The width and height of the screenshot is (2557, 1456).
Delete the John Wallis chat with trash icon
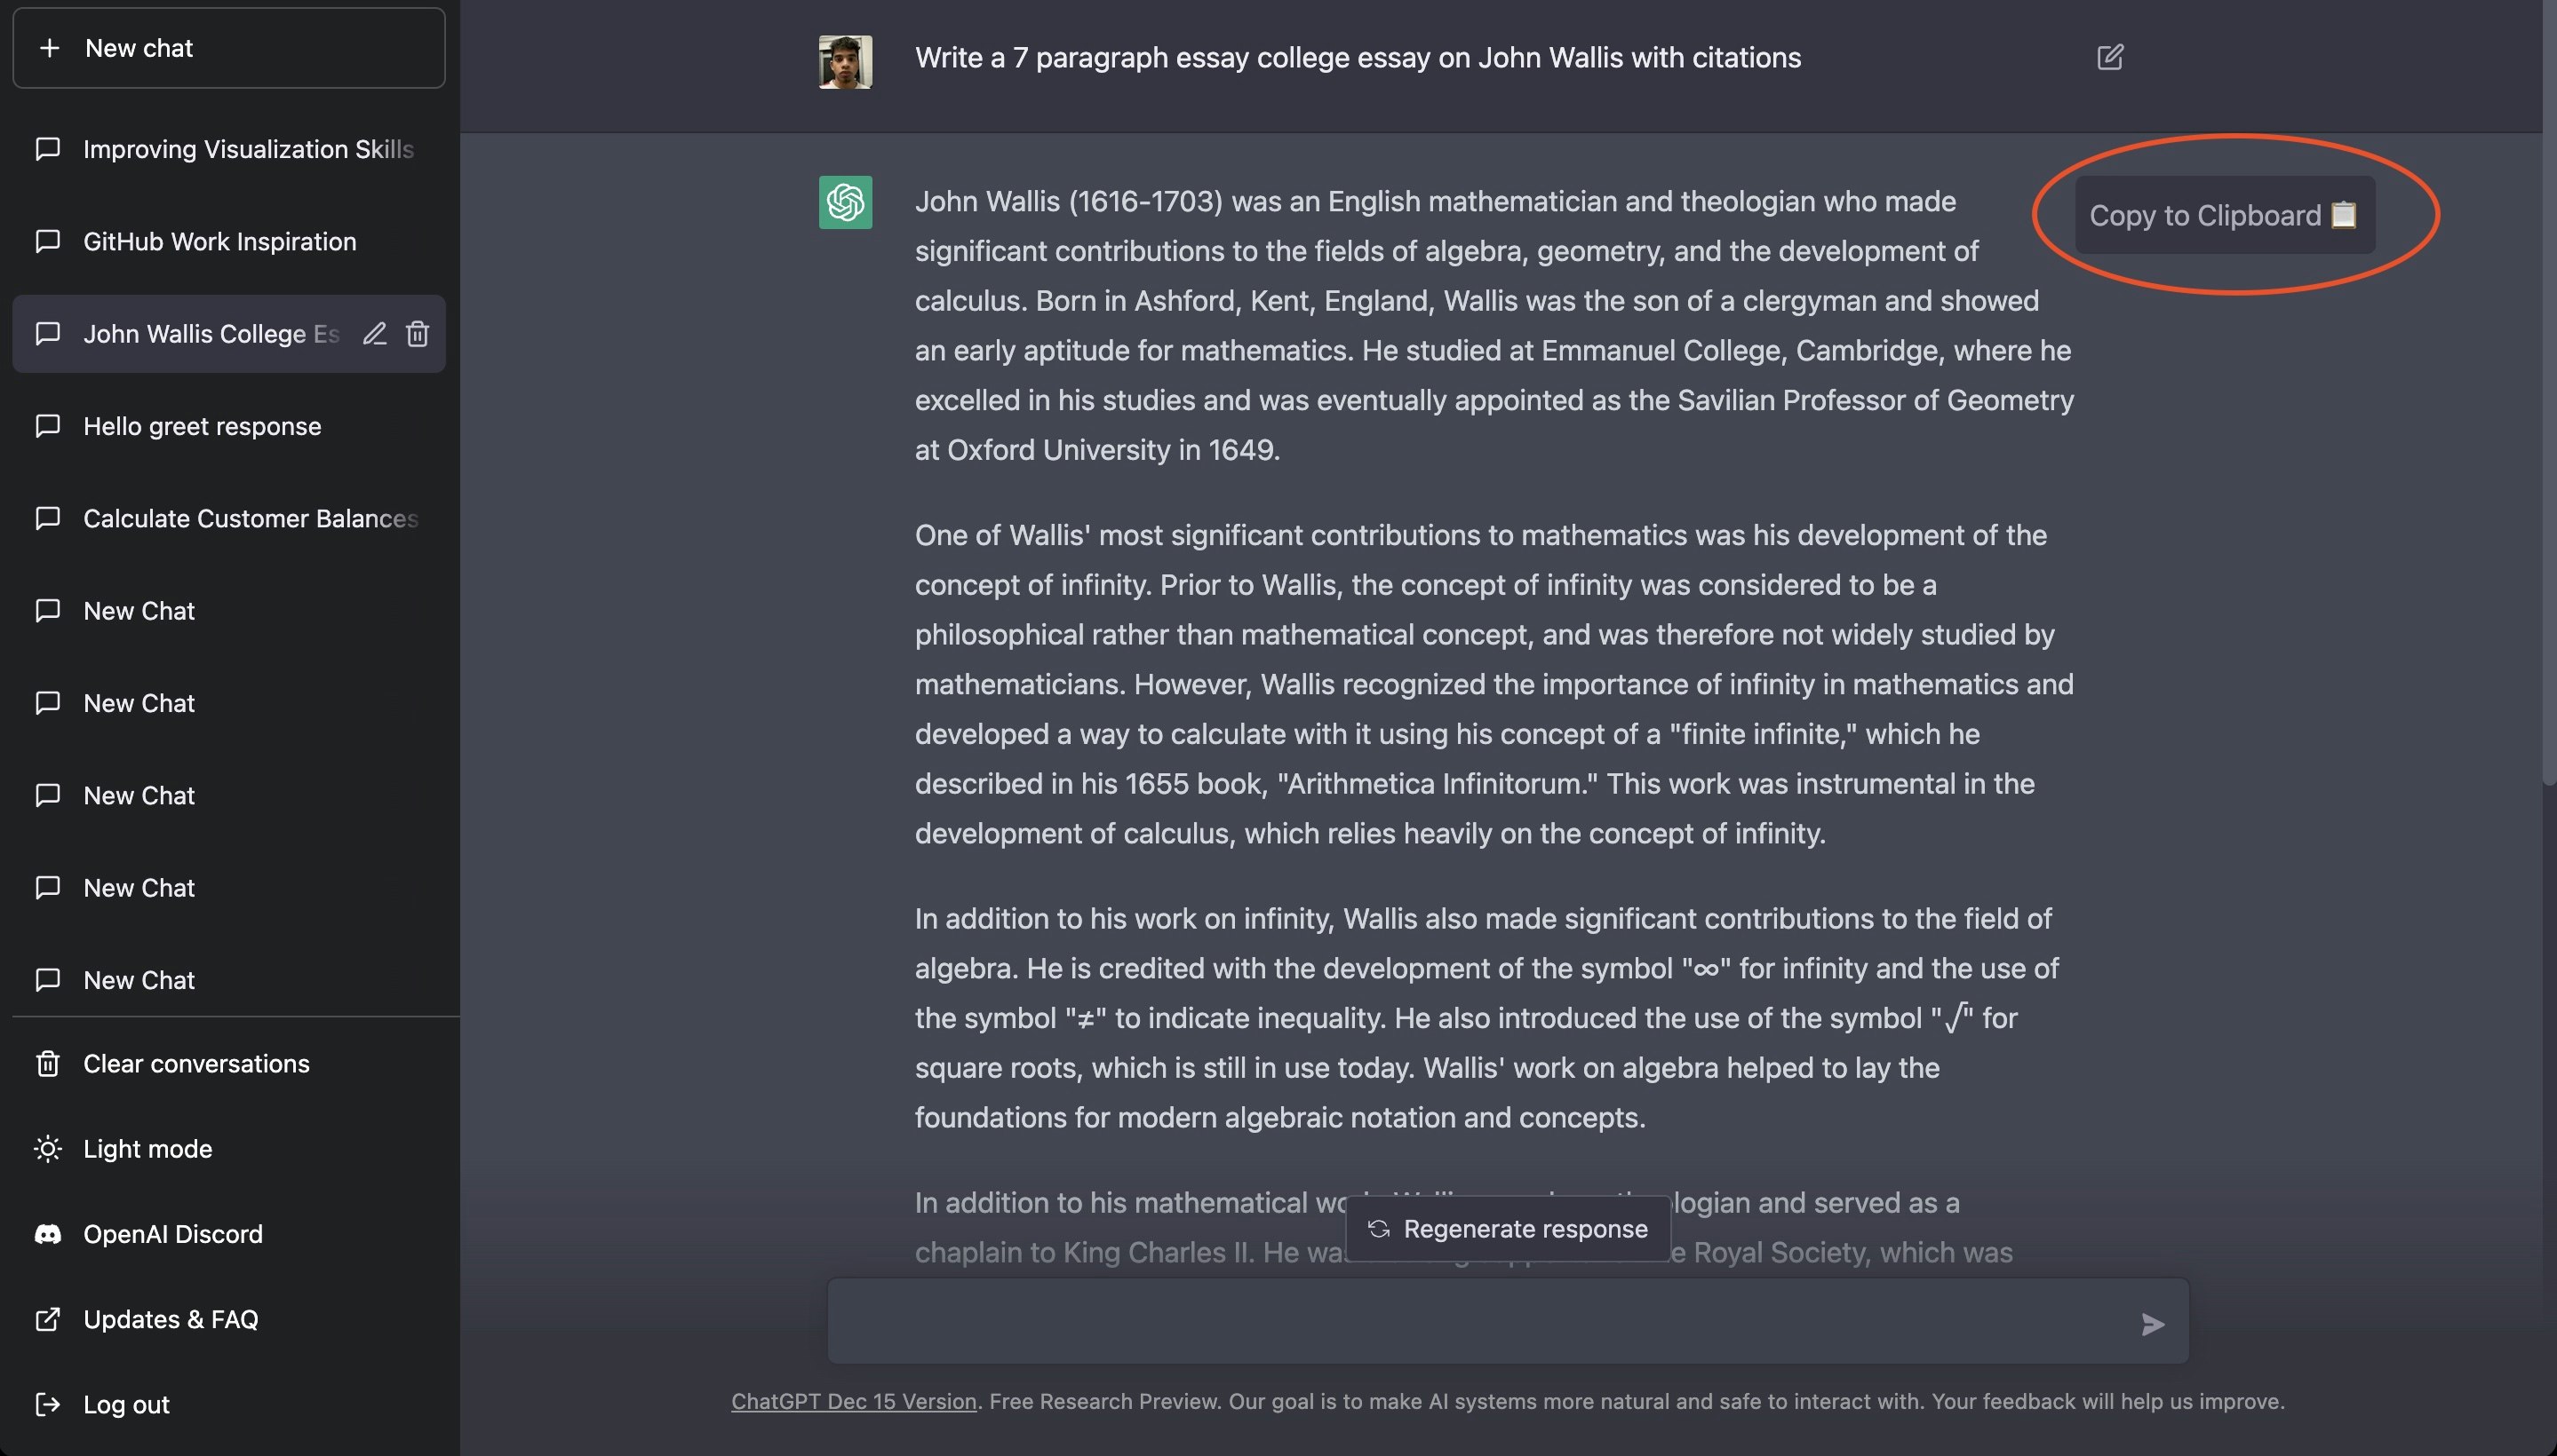pyautogui.click(x=418, y=334)
